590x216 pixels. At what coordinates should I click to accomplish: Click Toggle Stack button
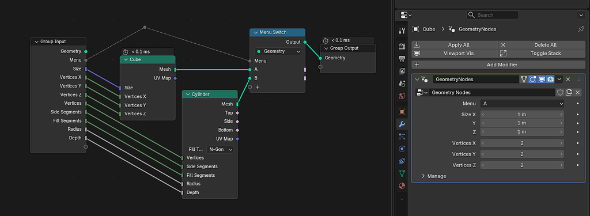pos(542,54)
